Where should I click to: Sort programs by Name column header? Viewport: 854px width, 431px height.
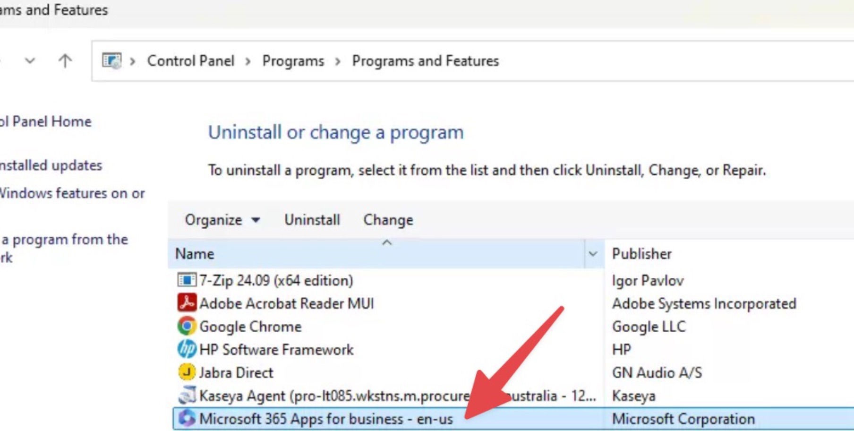[x=376, y=254]
